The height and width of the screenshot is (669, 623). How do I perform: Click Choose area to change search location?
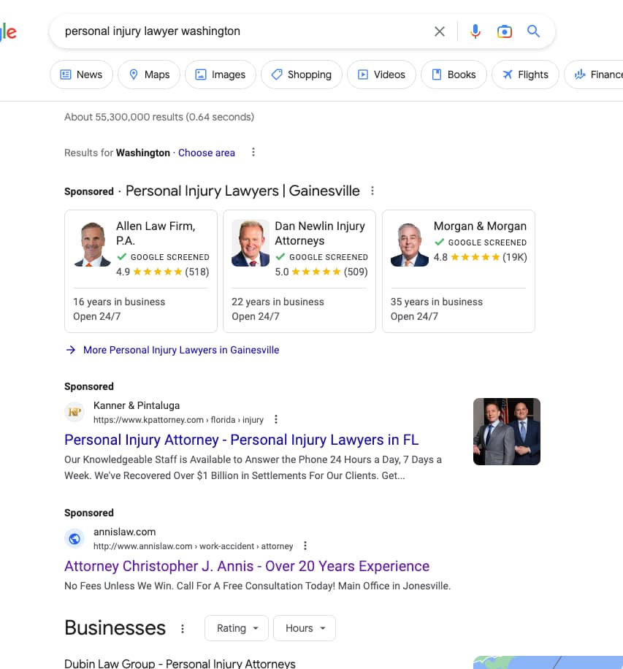tap(207, 152)
